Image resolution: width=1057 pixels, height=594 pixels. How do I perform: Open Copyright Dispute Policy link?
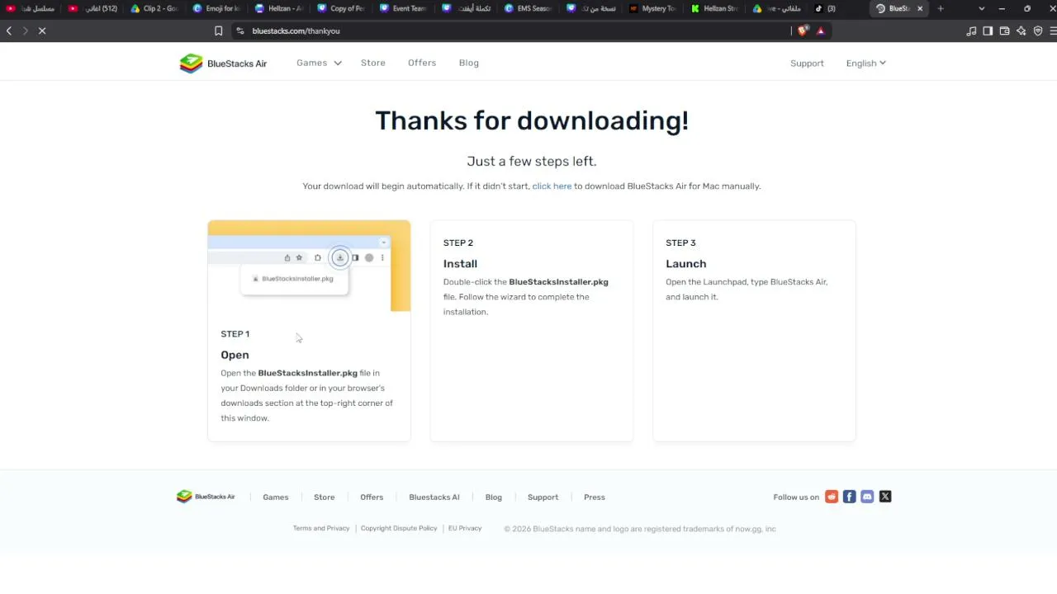tap(399, 528)
